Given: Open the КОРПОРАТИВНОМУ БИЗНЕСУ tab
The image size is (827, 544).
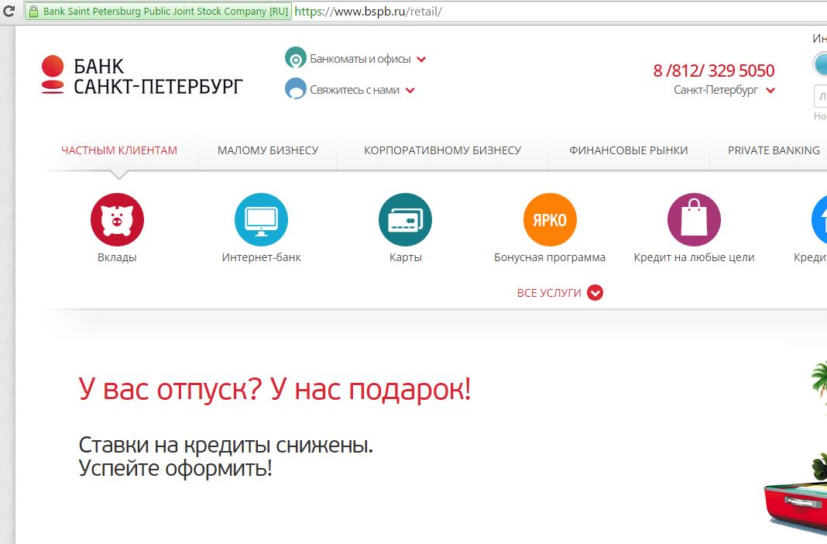Looking at the screenshot, I should [442, 150].
